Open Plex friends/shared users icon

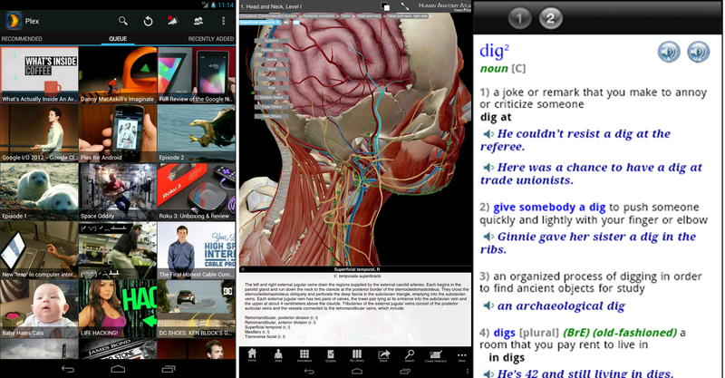click(x=198, y=21)
